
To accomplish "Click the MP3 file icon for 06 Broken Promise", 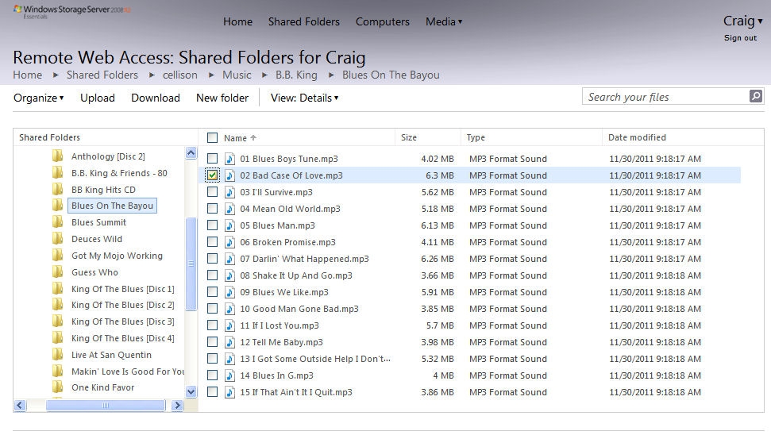I will 229,242.
